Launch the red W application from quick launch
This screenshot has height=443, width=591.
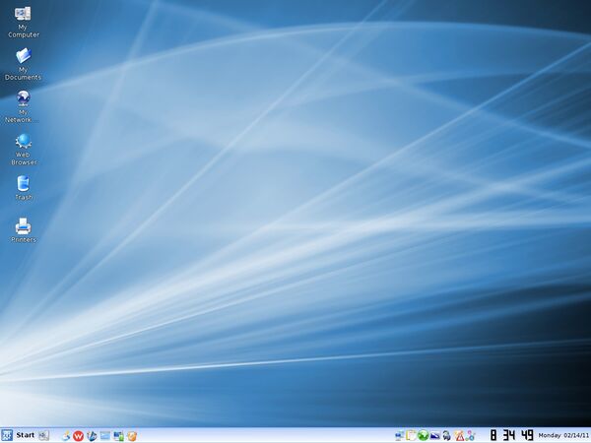pos(79,435)
